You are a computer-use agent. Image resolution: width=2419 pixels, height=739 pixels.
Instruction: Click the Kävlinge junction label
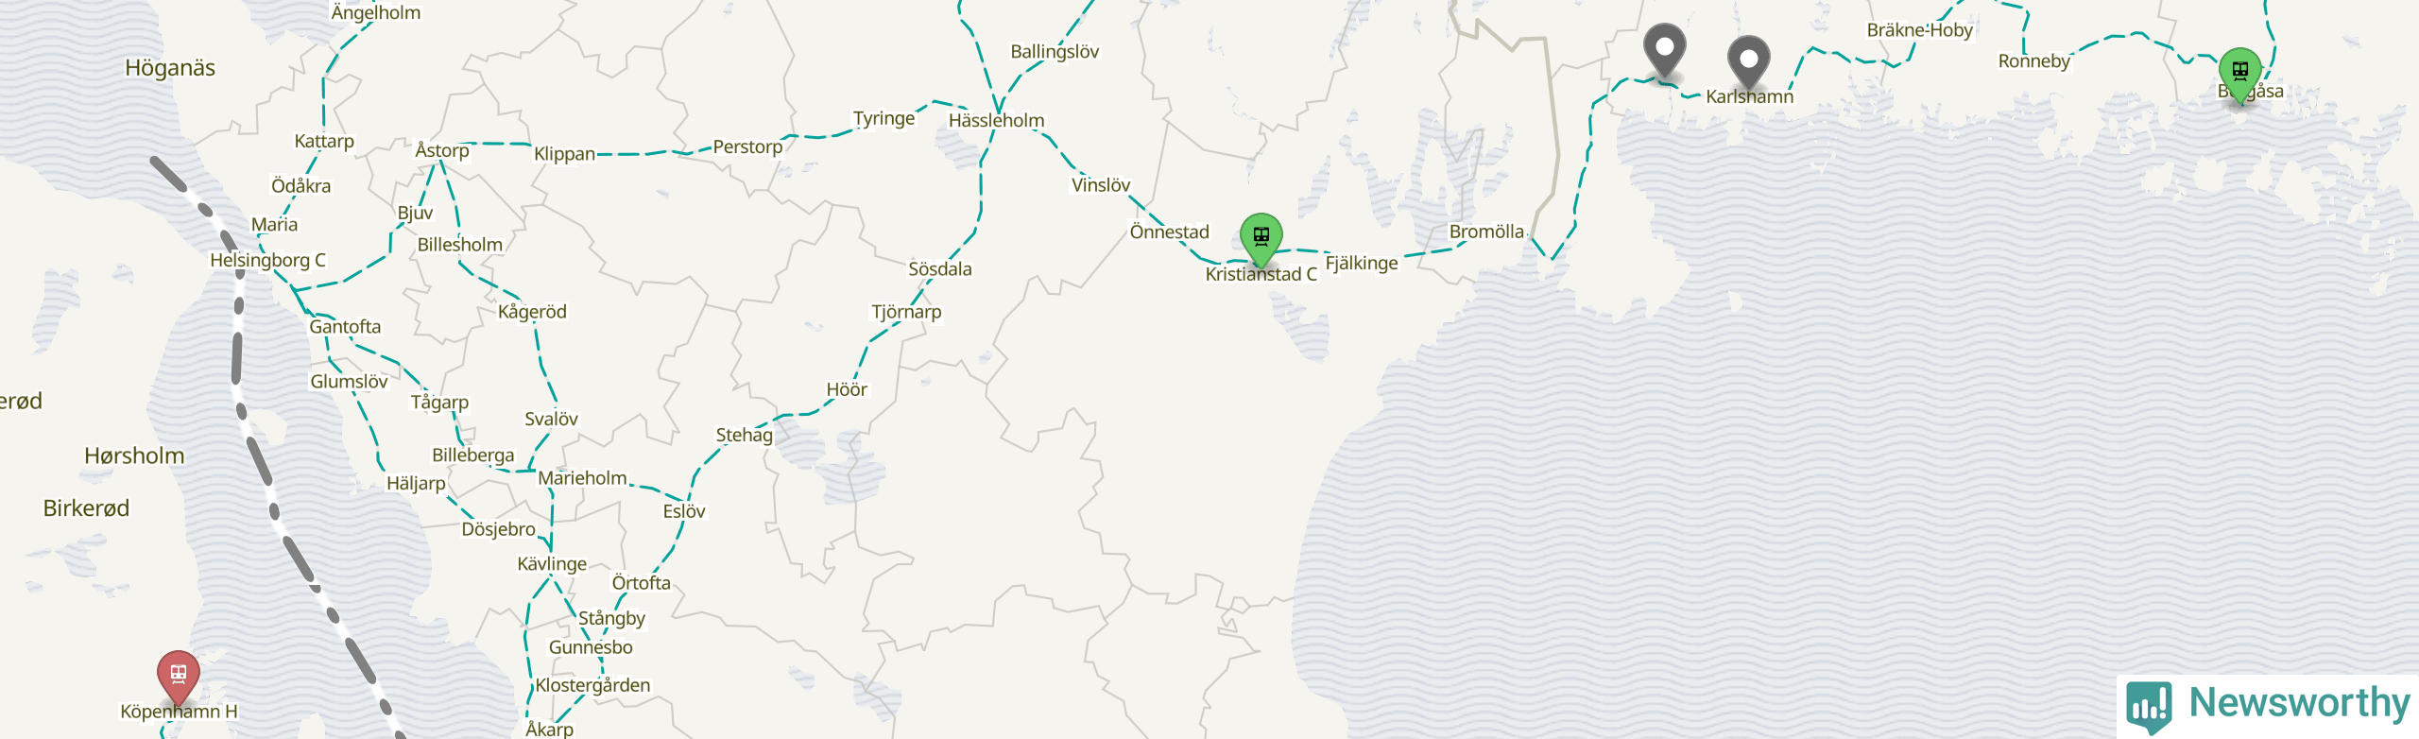click(552, 564)
